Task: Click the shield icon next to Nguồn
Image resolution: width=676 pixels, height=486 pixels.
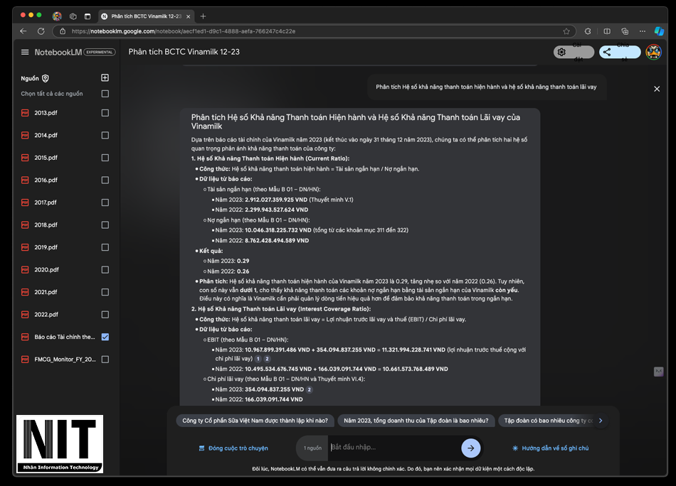Action: [46, 78]
